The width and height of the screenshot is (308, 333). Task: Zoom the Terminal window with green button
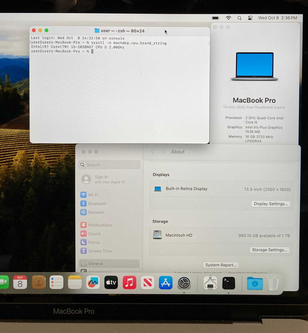[47, 30]
